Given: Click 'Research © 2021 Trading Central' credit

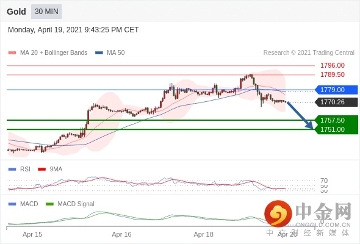Looking at the screenshot, I should point(309,53).
